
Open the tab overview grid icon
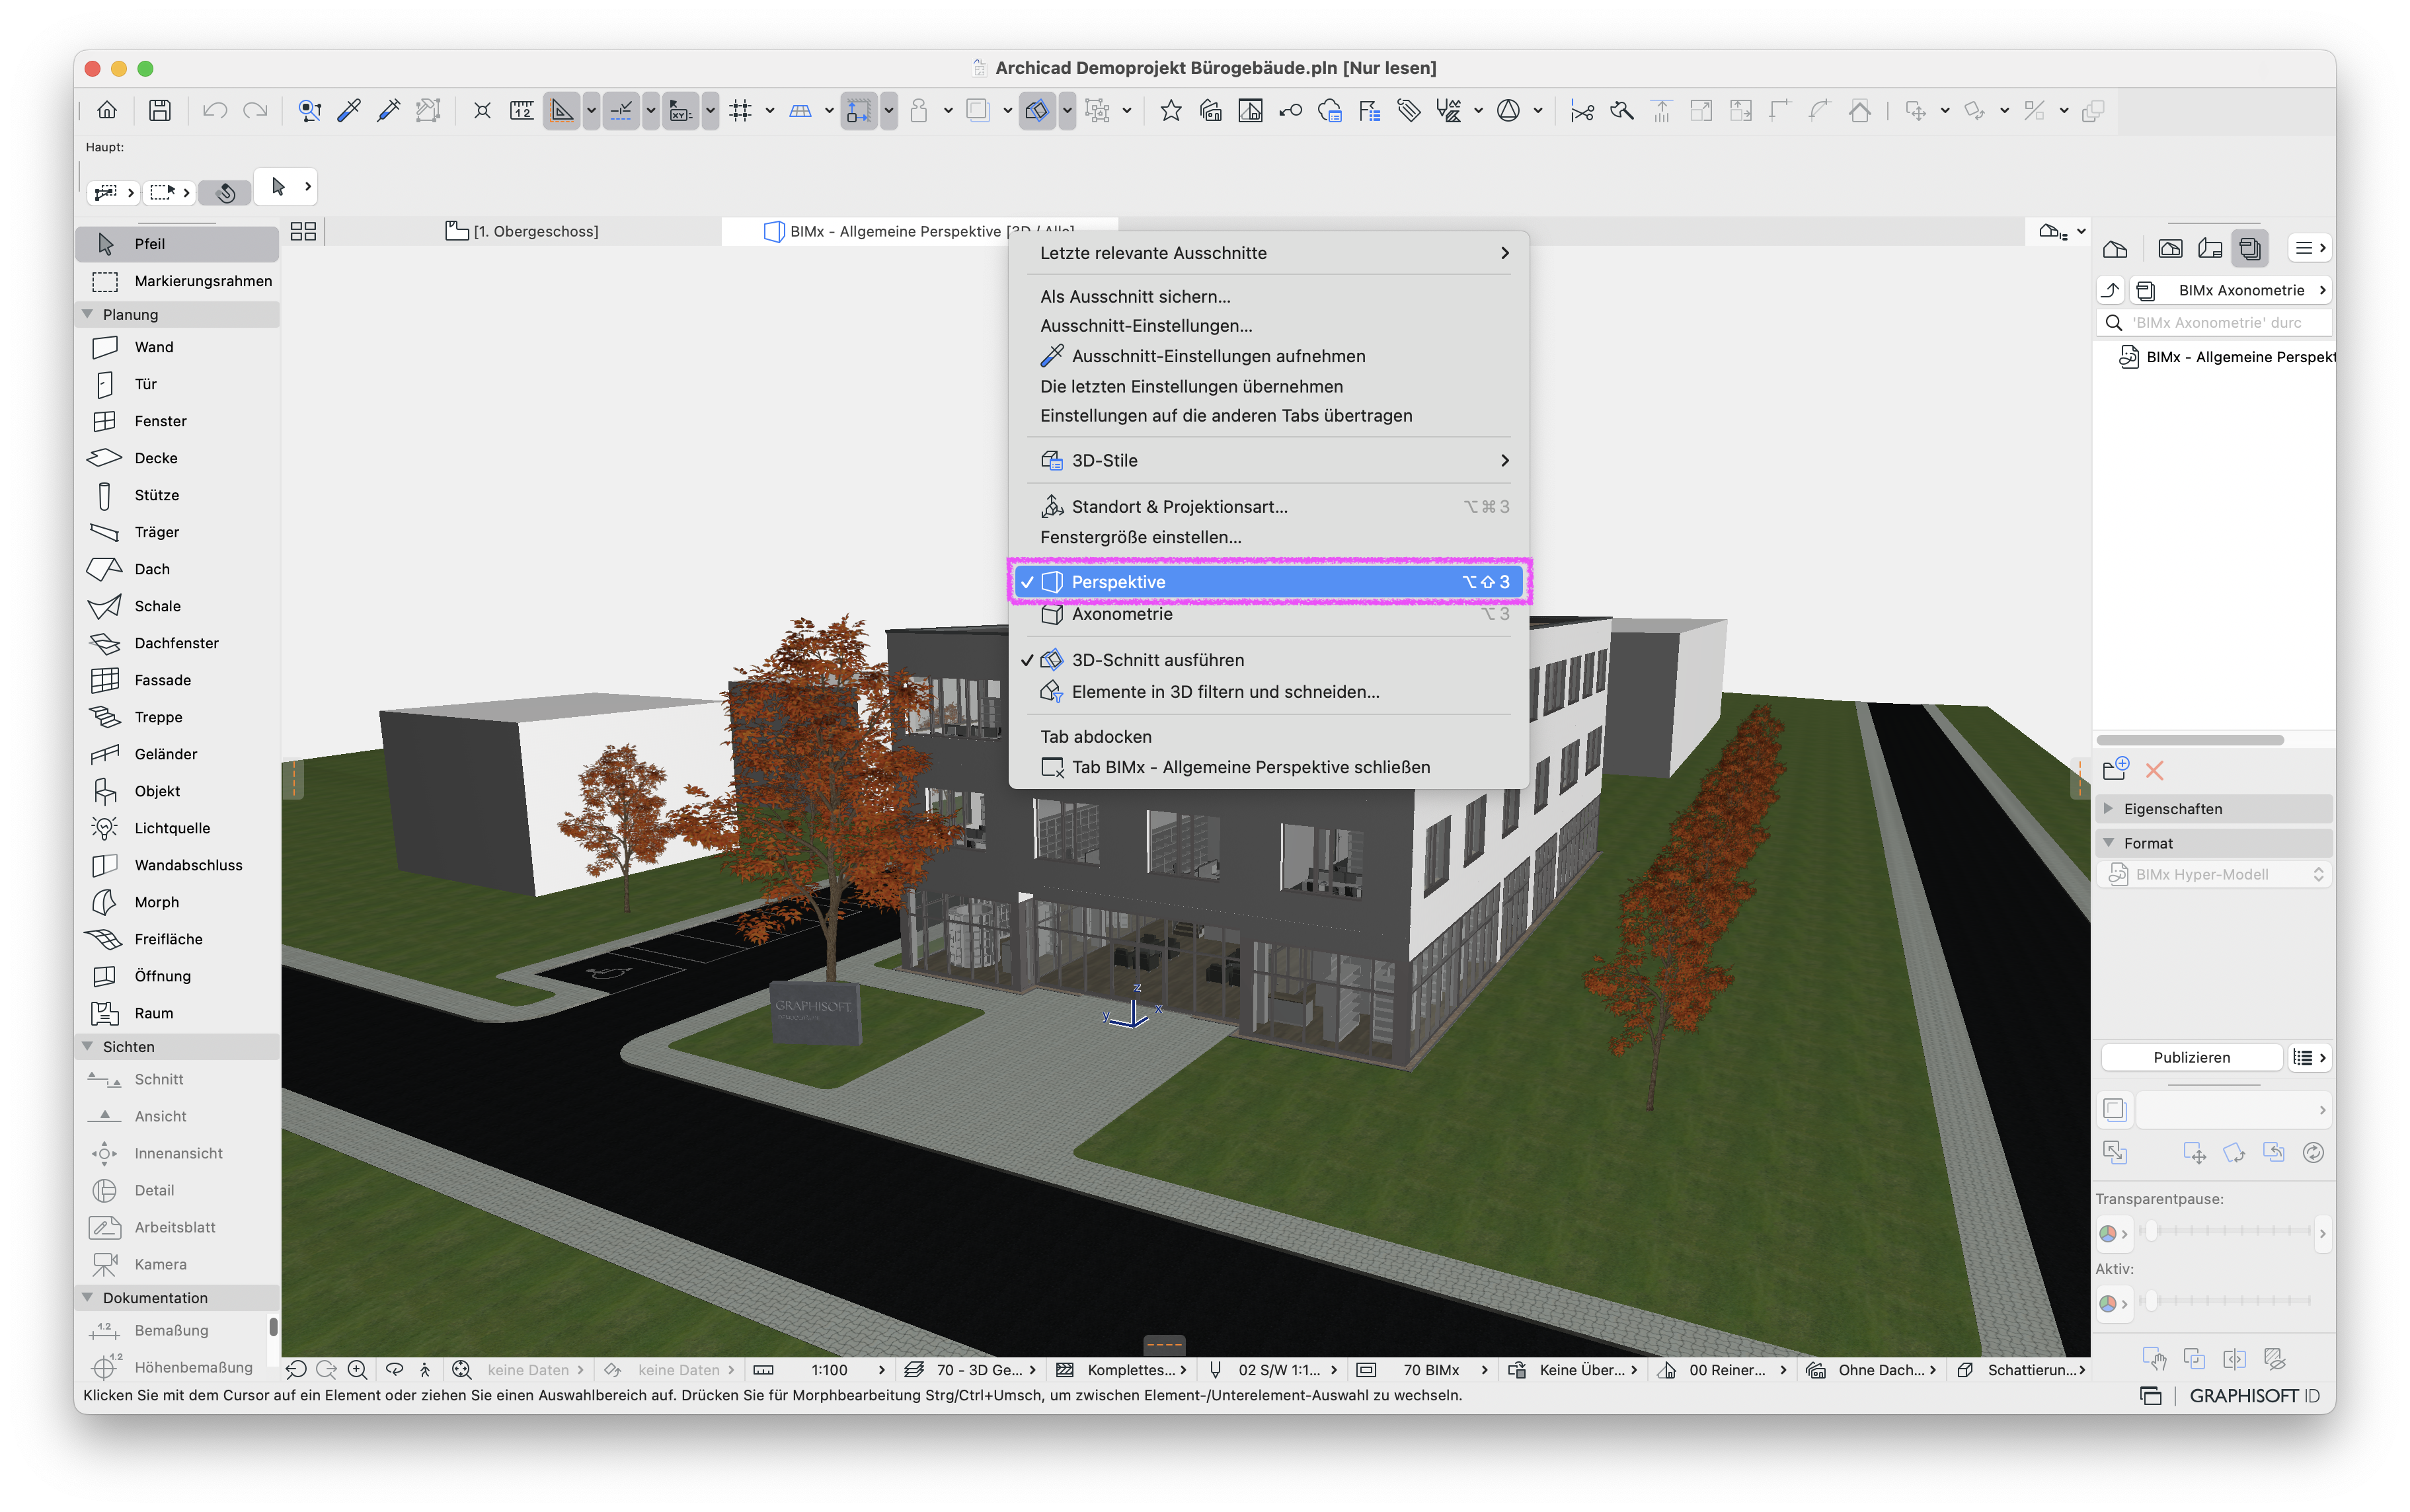pyautogui.click(x=303, y=231)
